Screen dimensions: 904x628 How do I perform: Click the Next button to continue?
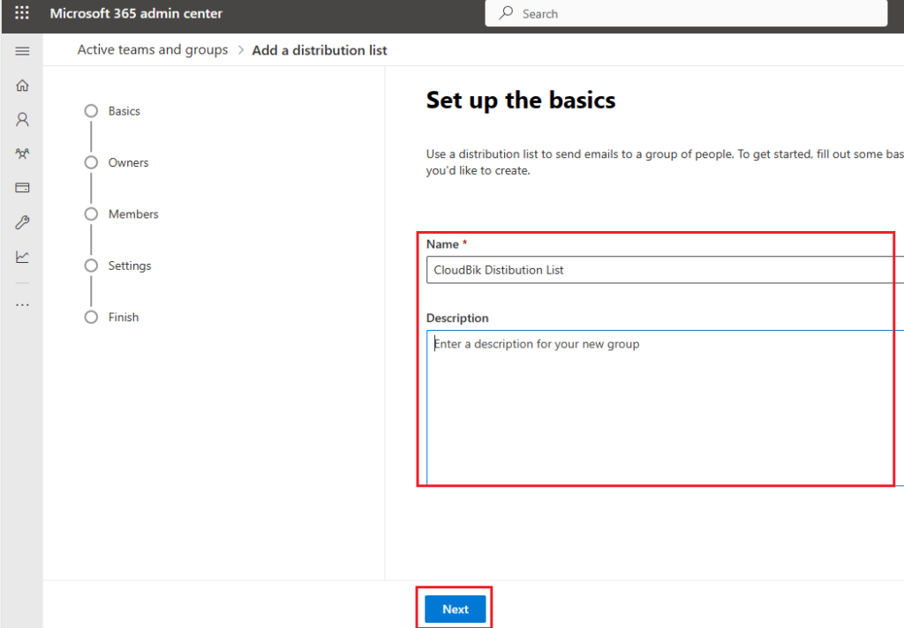[455, 609]
